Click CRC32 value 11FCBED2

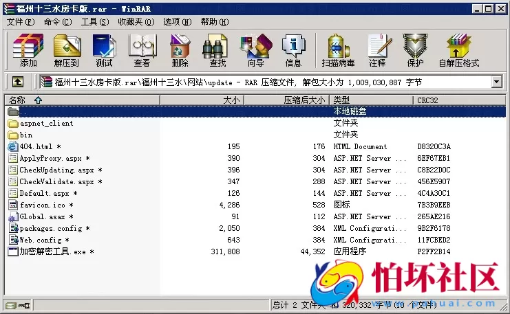coord(434,240)
